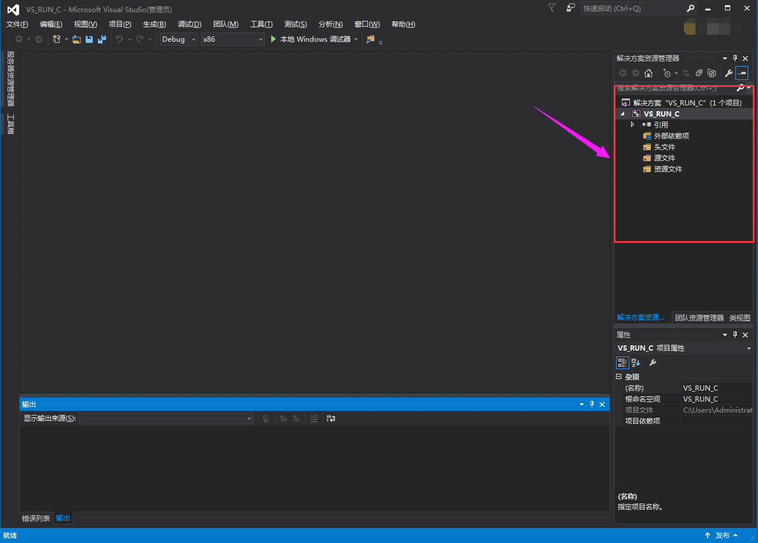Click the Clear All icon in Output toolbar
Image resolution: width=758 pixels, height=543 pixels.
[314, 418]
